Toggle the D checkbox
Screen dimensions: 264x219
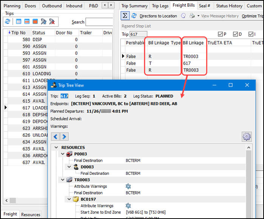pyautogui.click(x=236, y=34)
